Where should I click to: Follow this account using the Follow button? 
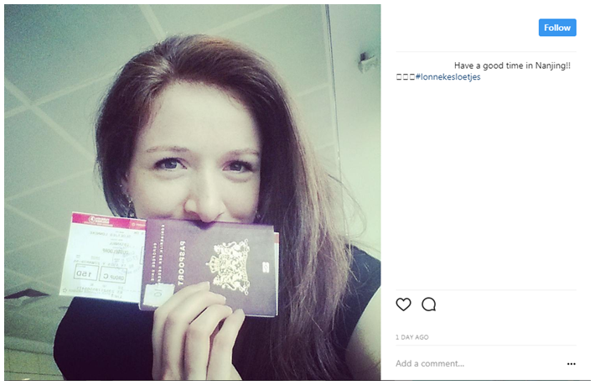557,28
